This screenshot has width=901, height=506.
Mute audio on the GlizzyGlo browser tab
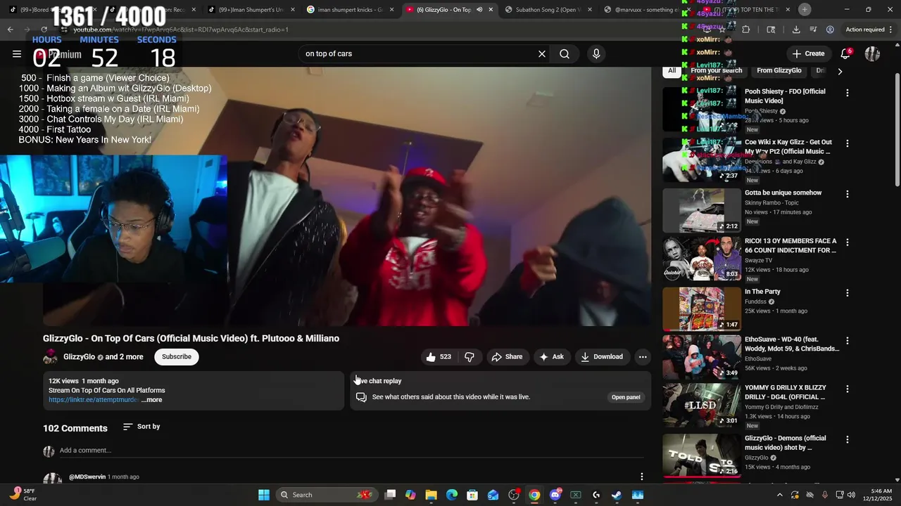[479, 10]
